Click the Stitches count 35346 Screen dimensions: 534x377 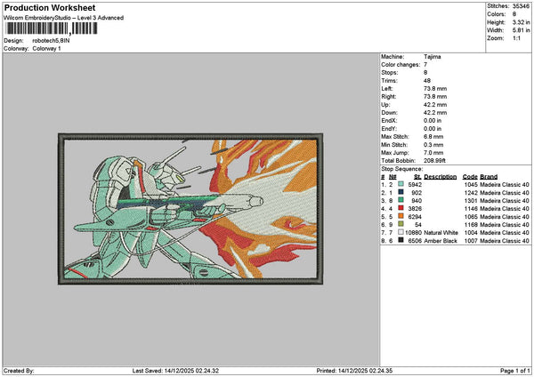click(x=522, y=5)
